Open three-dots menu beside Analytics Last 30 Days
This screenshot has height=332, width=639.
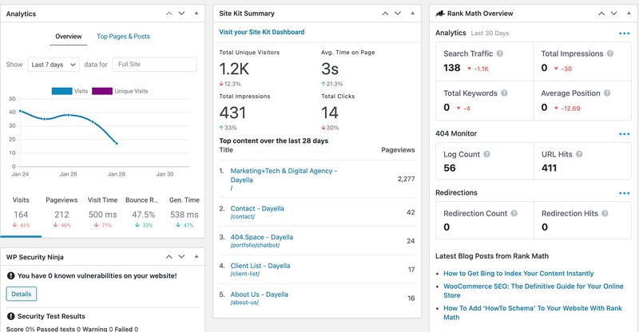[x=624, y=34]
